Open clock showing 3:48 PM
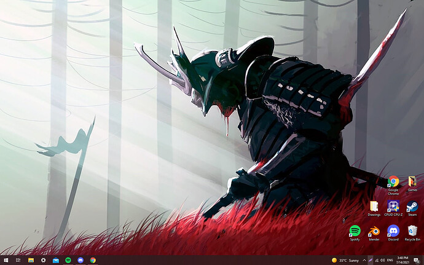This screenshot has height=265, width=424. pos(402,261)
